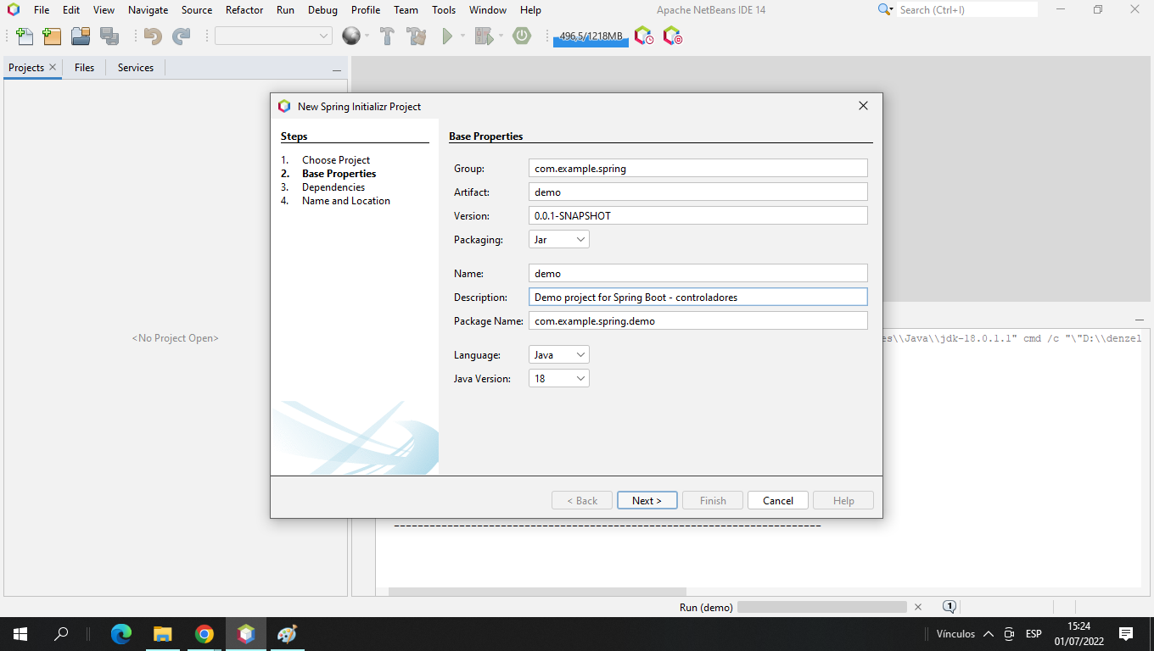Viewport: 1154px width, 651px height.
Task: Click the Build Project hammer icon
Action: (x=388, y=36)
